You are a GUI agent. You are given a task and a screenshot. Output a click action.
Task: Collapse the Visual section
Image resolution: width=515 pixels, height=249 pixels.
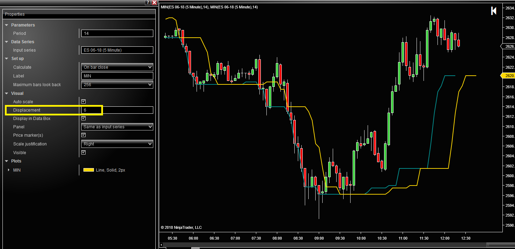pos(6,93)
